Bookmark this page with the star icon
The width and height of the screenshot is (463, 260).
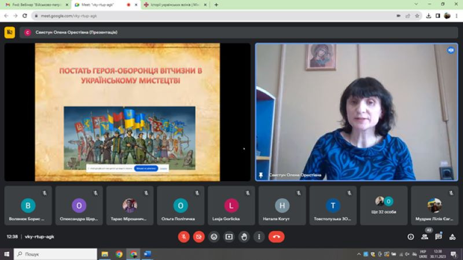417,16
